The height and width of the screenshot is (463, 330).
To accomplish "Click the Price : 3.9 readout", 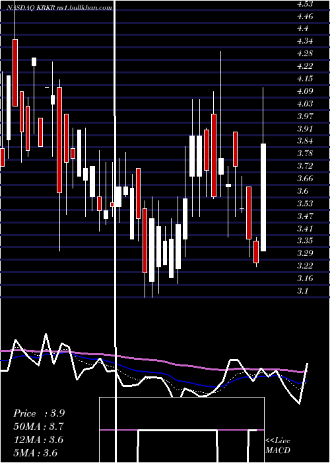I will pos(39,413).
